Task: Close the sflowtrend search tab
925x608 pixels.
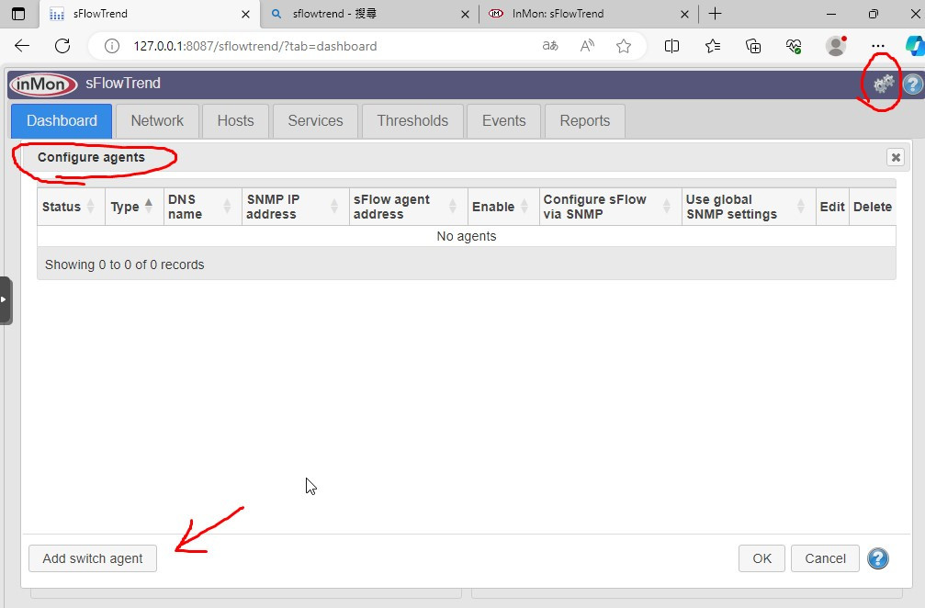Action: 465,14
